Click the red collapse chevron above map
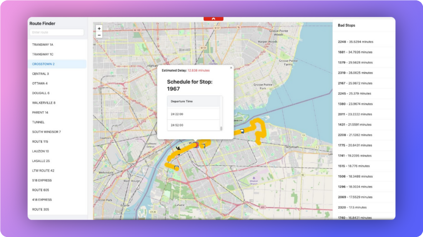 [x=213, y=18]
